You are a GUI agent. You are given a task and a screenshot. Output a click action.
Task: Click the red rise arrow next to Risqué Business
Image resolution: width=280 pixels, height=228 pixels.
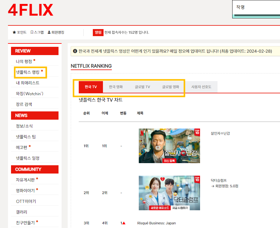point(124,223)
